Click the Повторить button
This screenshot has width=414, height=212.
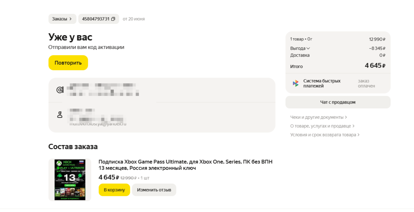[68, 63]
